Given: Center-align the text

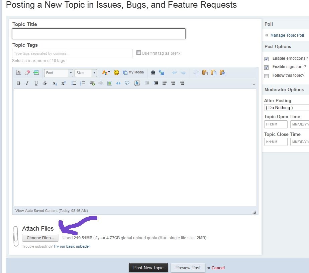Looking at the screenshot, I should pyautogui.click(x=173, y=83).
